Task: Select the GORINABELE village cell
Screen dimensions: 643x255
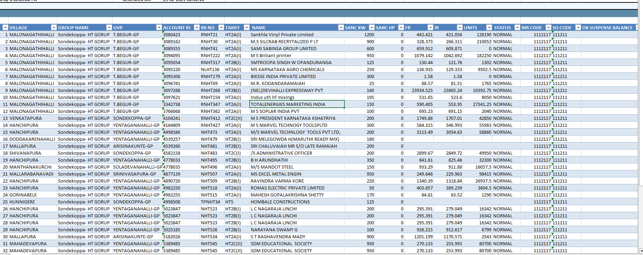Action: click(x=33, y=195)
